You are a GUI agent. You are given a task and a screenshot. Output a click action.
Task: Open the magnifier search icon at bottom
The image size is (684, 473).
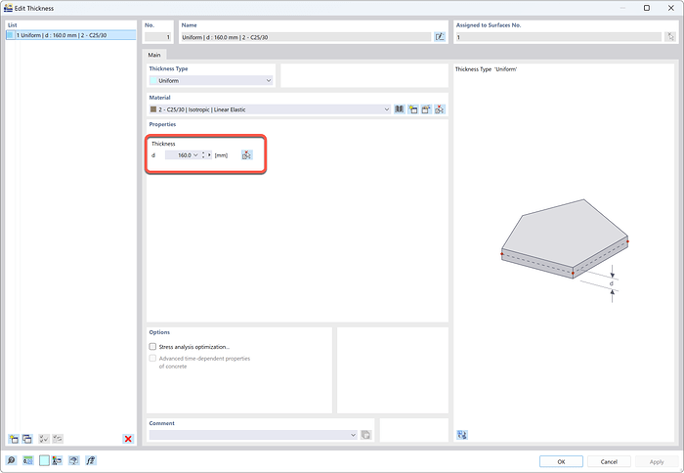point(11,460)
